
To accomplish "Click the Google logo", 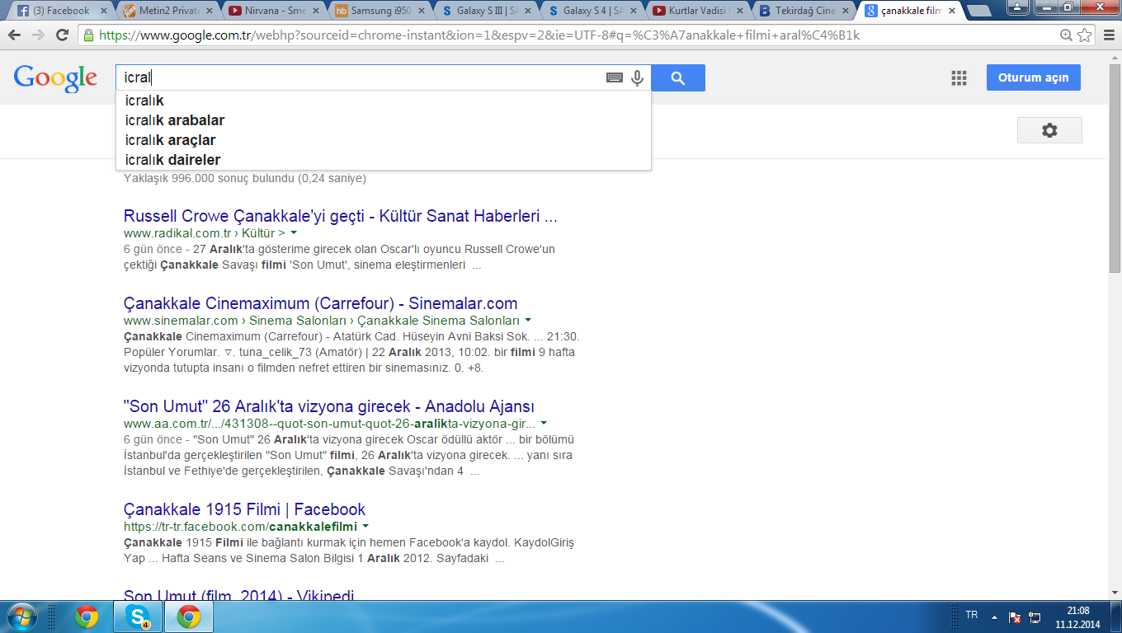I will [x=55, y=77].
